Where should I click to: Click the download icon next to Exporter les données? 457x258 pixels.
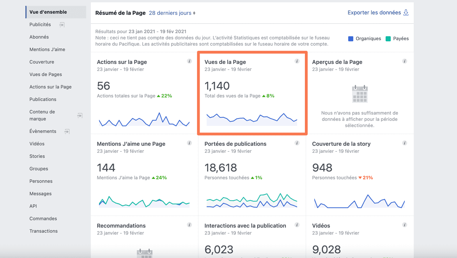[x=406, y=12]
